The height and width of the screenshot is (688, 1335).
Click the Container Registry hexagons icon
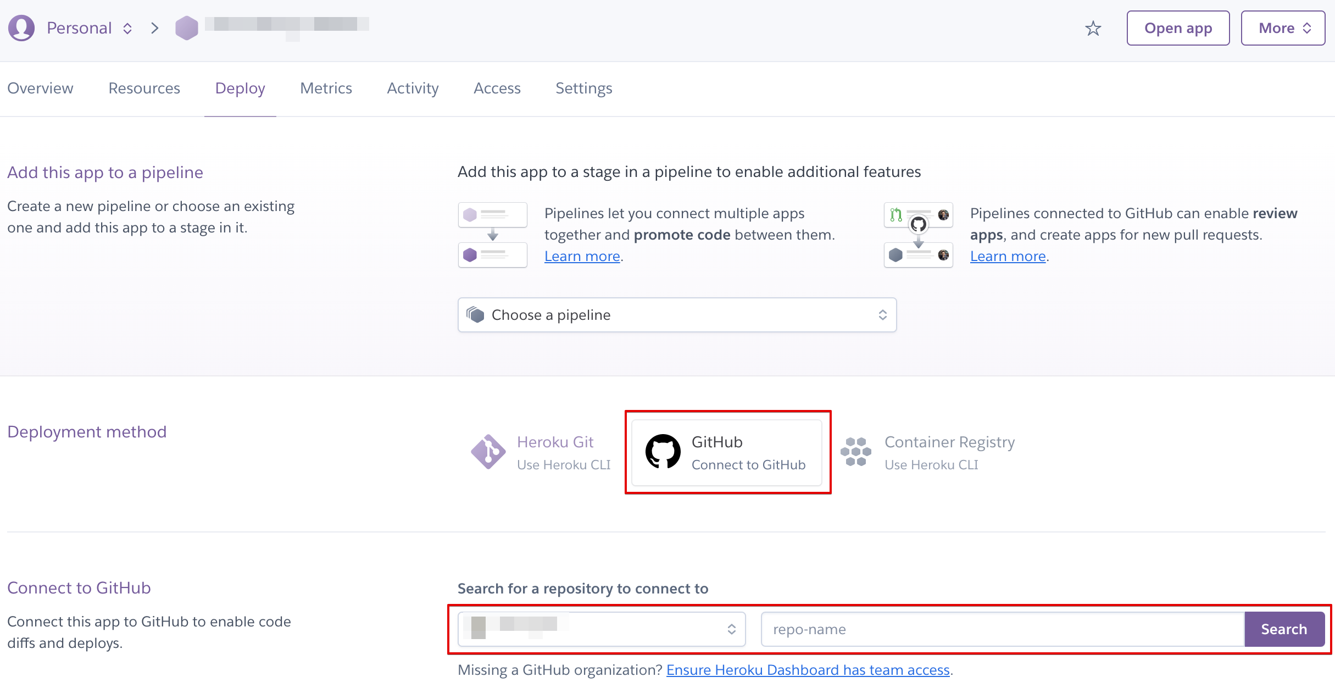pyautogui.click(x=855, y=452)
